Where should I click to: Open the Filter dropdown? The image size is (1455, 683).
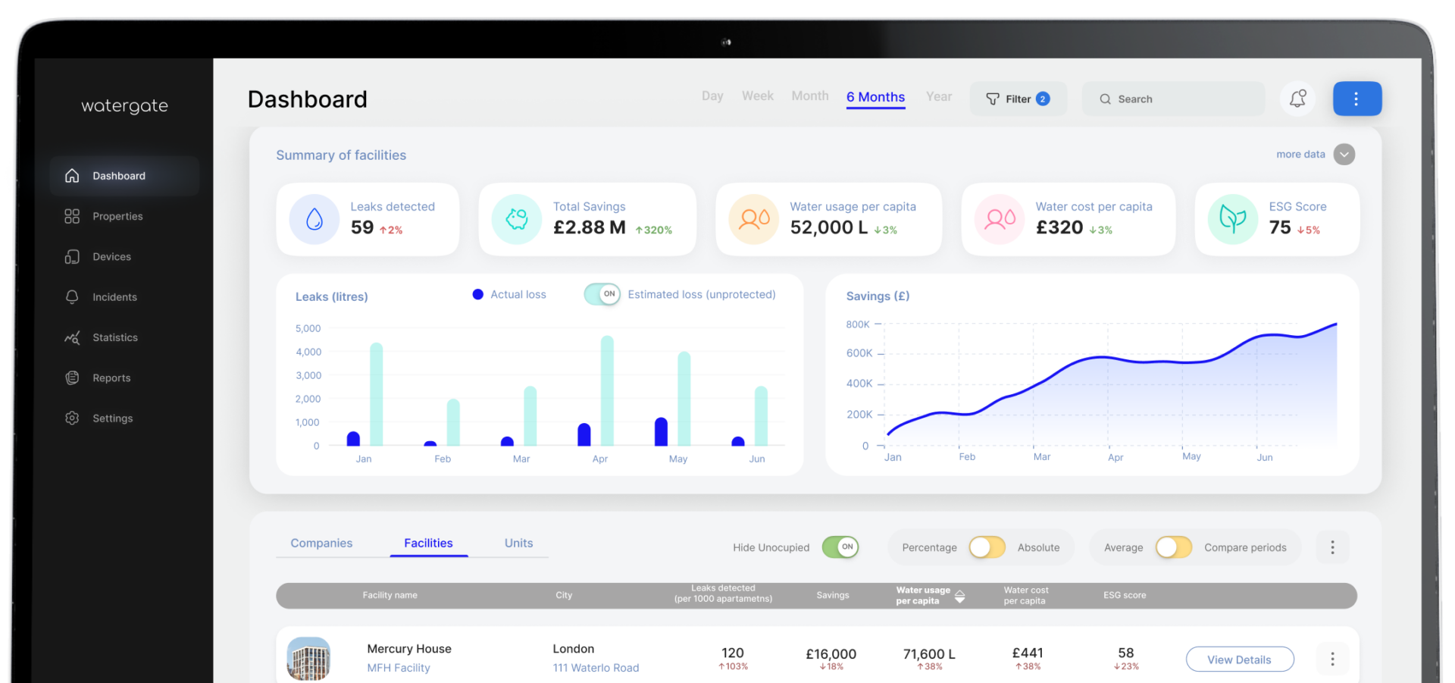coord(1018,99)
